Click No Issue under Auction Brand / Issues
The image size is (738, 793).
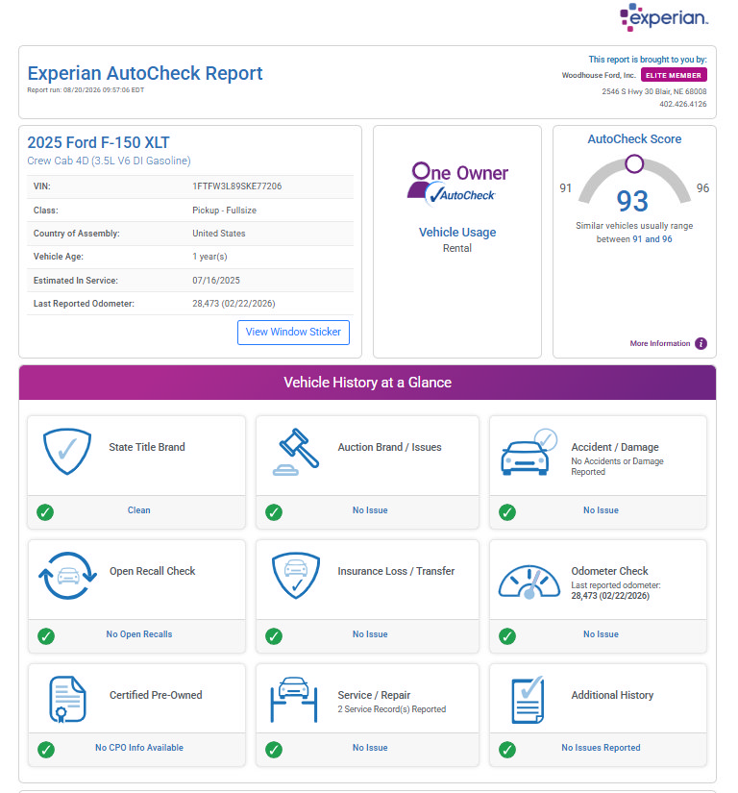[370, 510]
